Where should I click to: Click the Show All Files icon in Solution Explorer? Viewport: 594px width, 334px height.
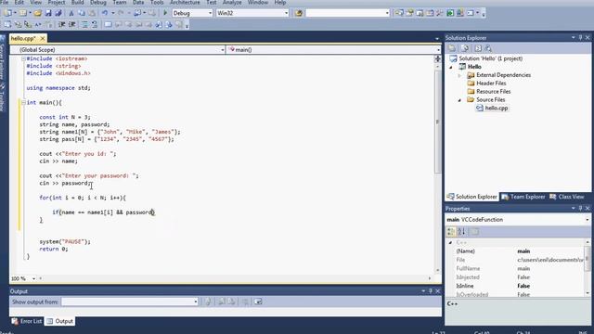tap(465, 48)
